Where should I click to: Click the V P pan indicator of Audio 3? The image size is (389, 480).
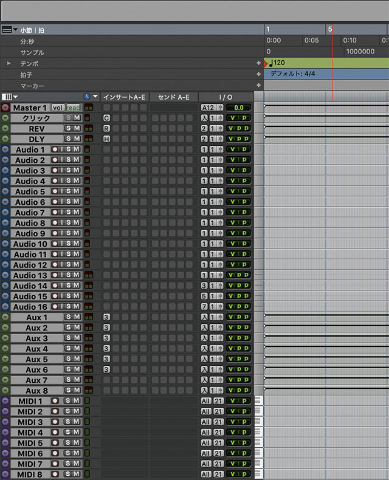coord(239,170)
